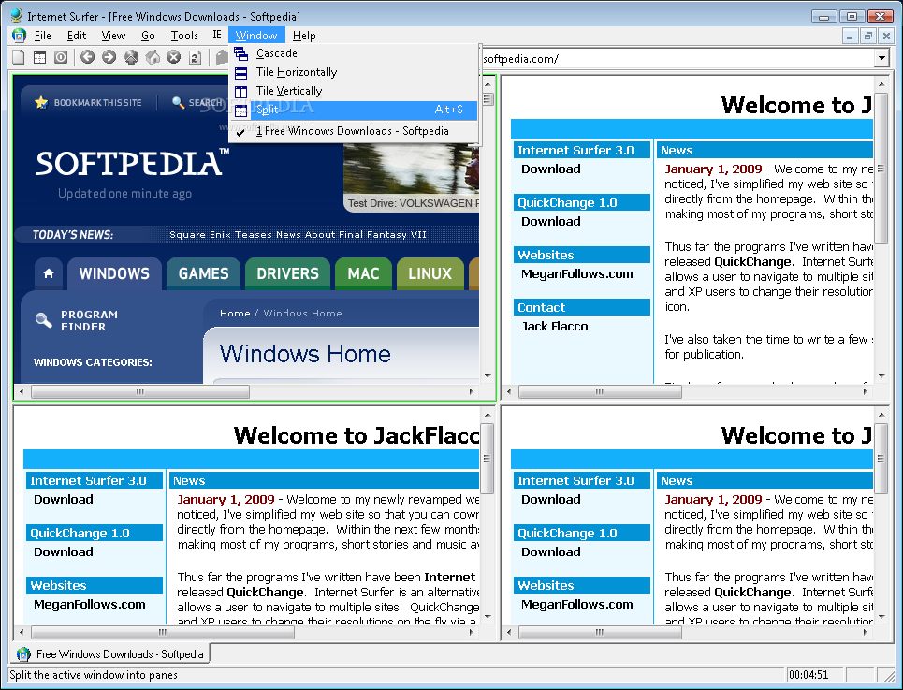Screen dimensions: 903x690
Task: Open the IE menu
Action: (216, 36)
